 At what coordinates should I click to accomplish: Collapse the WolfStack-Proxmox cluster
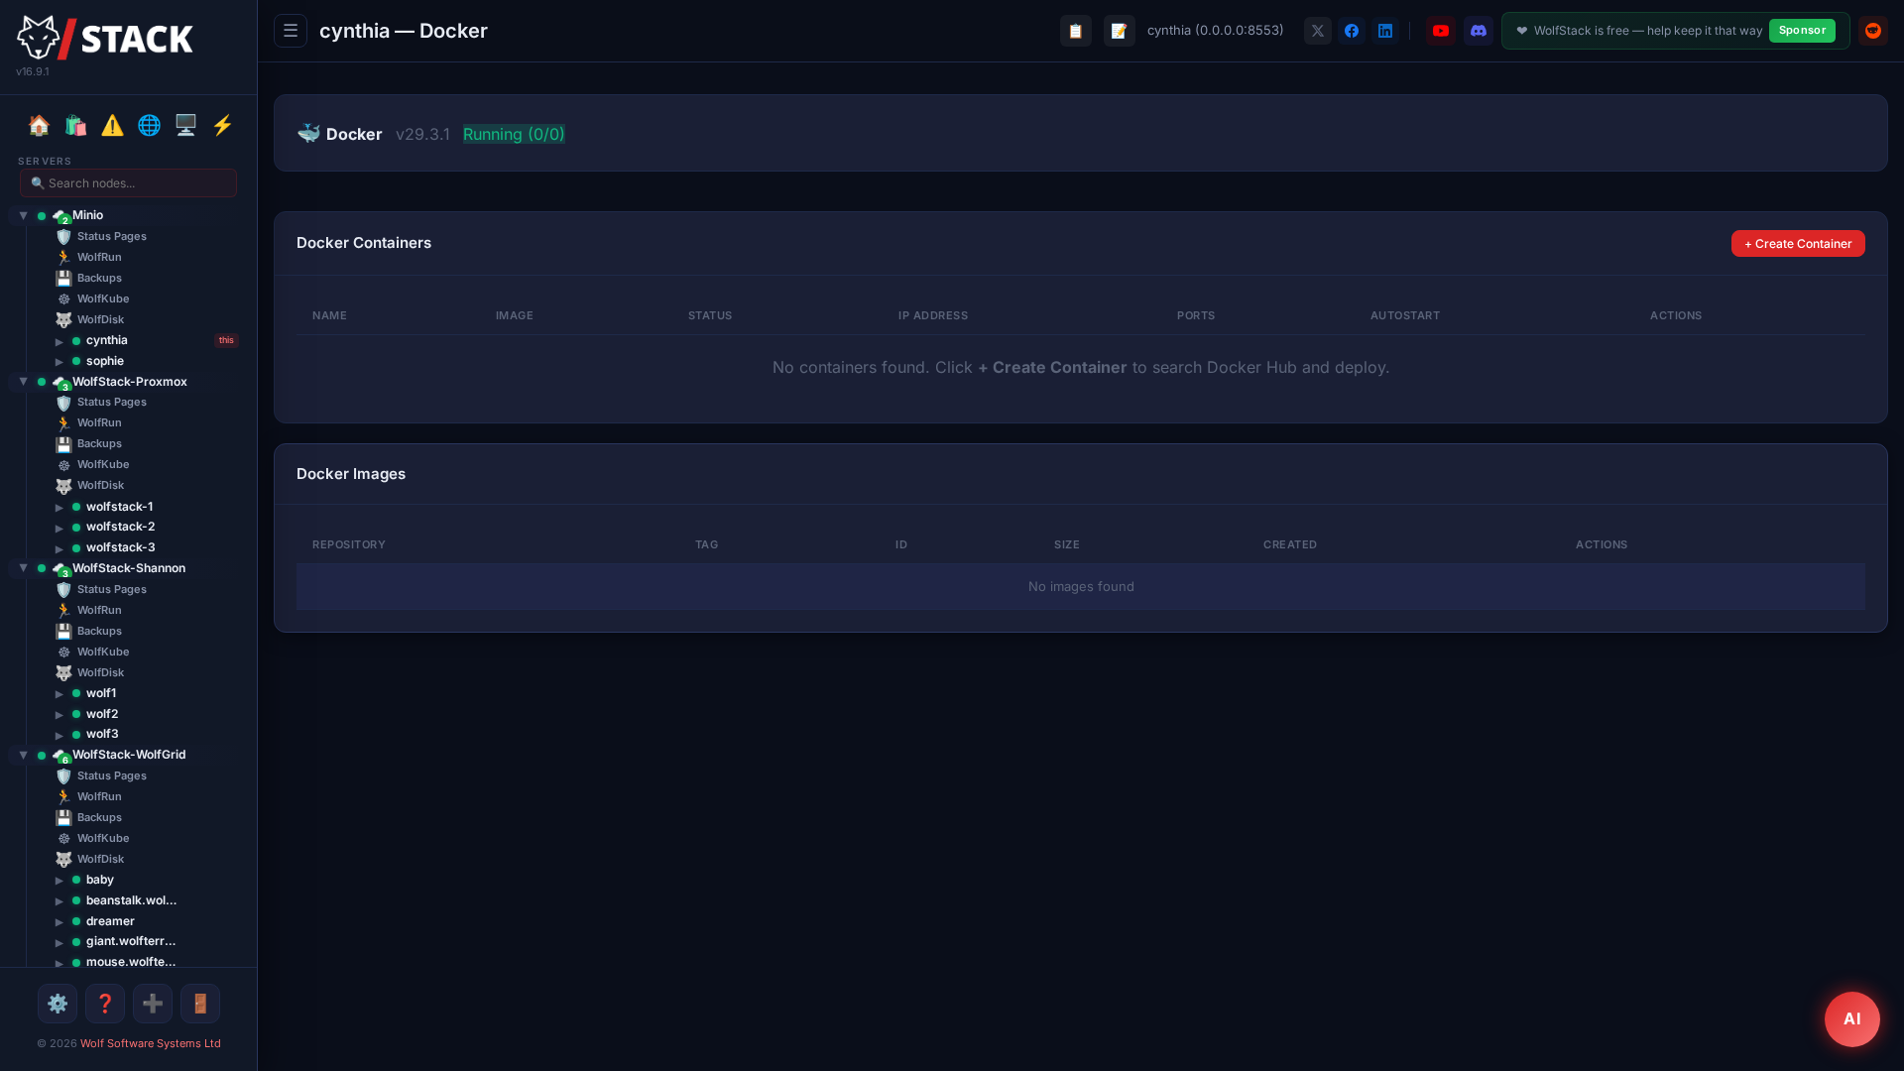(x=23, y=382)
